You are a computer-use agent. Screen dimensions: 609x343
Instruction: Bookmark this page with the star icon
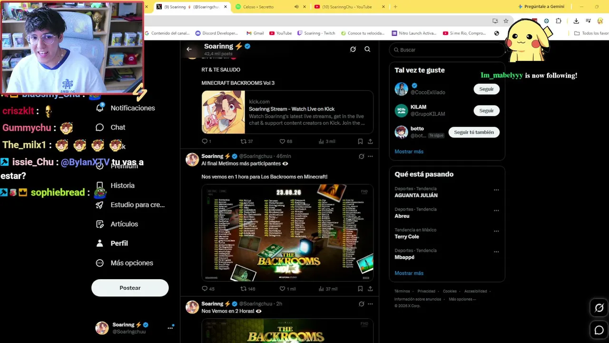pyautogui.click(x=506, y=21)
